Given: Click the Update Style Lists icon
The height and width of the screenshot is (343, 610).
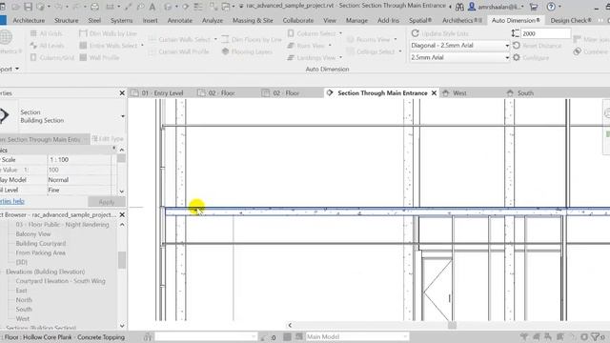Looking at the screenshot, I should (416, 33).
